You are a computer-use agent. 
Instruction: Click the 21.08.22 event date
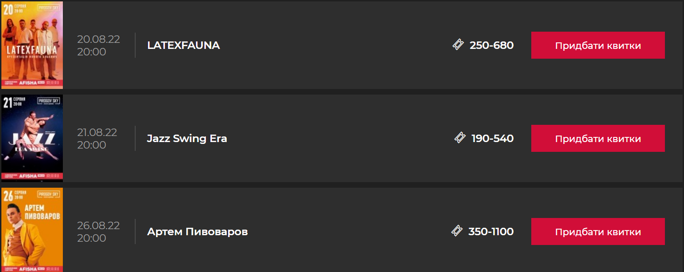click(97, 132)
